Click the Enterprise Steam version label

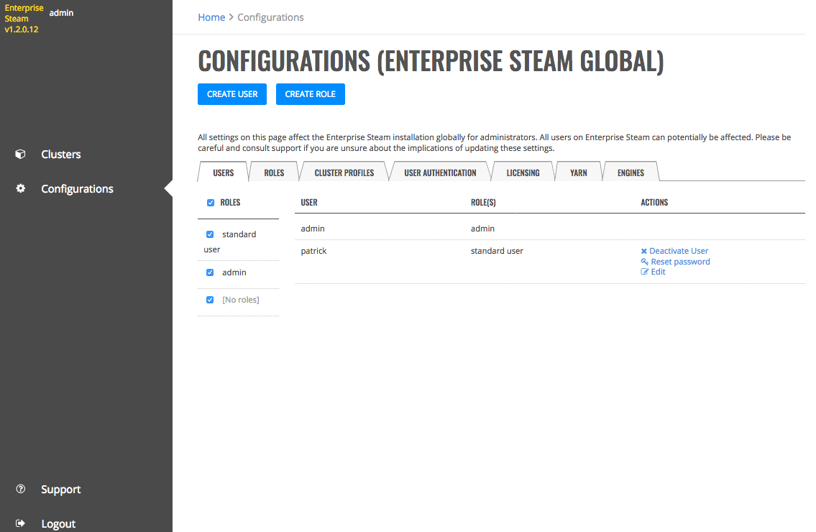(x=24, y=19)
